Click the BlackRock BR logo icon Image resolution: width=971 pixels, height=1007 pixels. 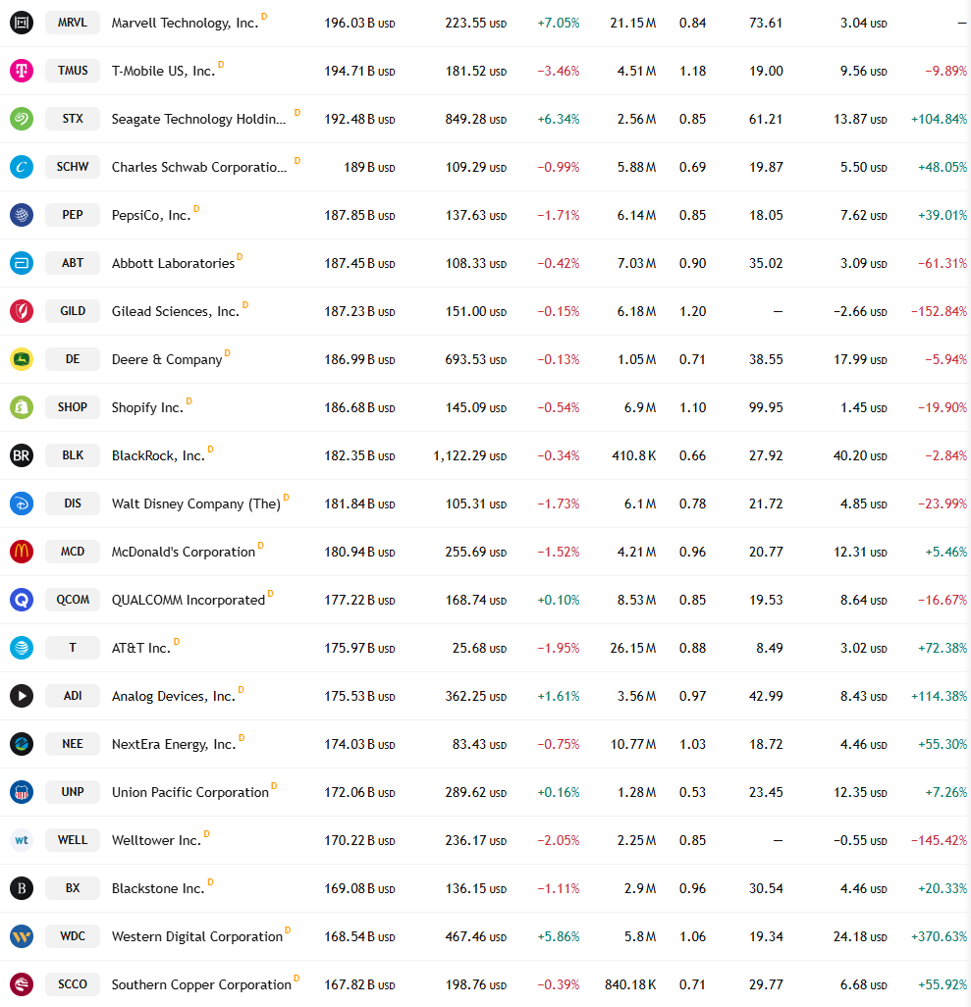tap(22, 455)
